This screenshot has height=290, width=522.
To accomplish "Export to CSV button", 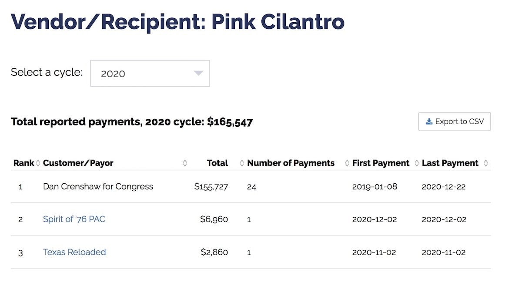I will click(x=454, y=121).
